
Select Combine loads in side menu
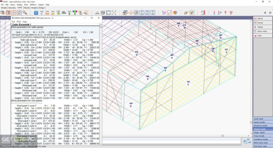coord(263,139)
